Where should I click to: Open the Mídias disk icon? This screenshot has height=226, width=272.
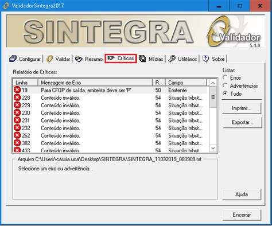pyautogui.click(x=142, y=59)
